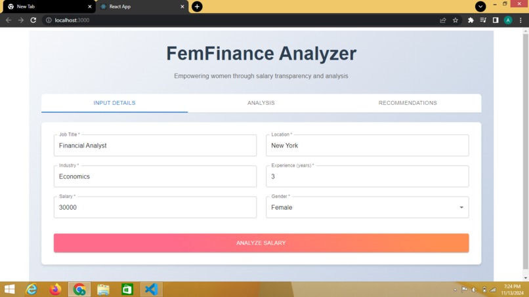Switch to the Analysis tab
The width and height of the screenshot is (529, 297).
click(261, 103)
